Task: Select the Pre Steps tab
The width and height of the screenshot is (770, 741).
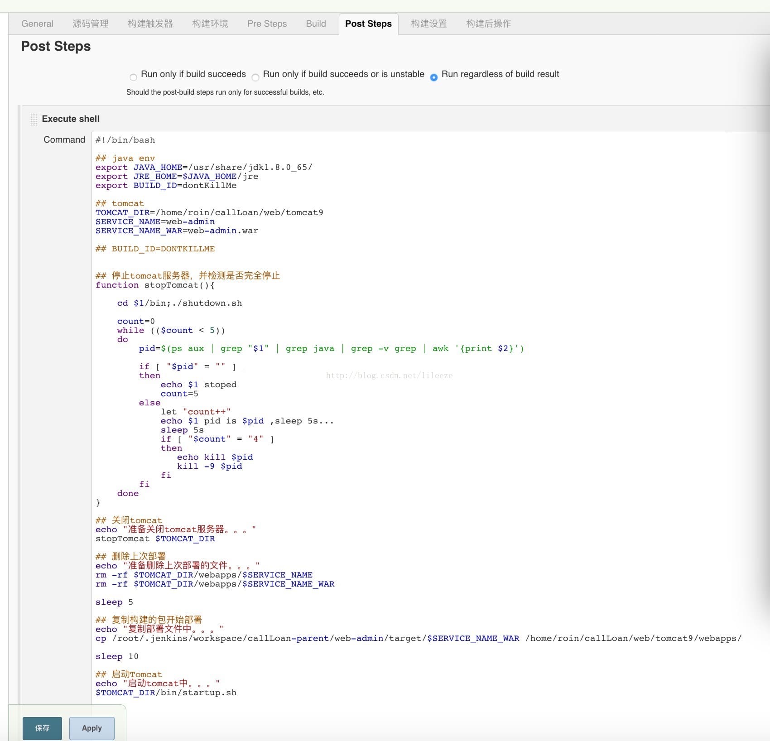Action: tap(267, 24)
